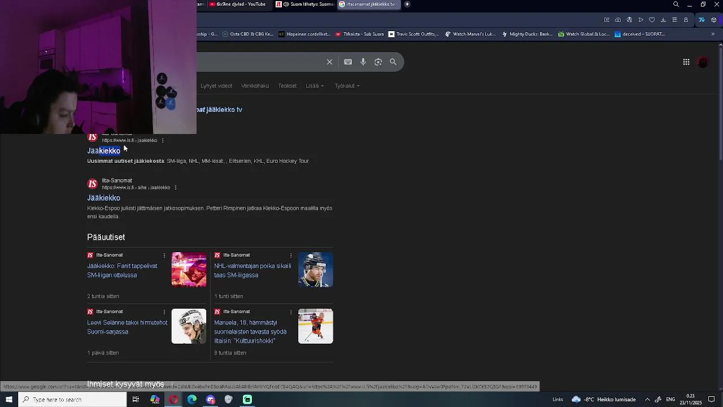Open the weather widget '-8°C Heikko lumisade'
Image resolution: width=723 pixels, height=407 pixels.
(604, 400)
